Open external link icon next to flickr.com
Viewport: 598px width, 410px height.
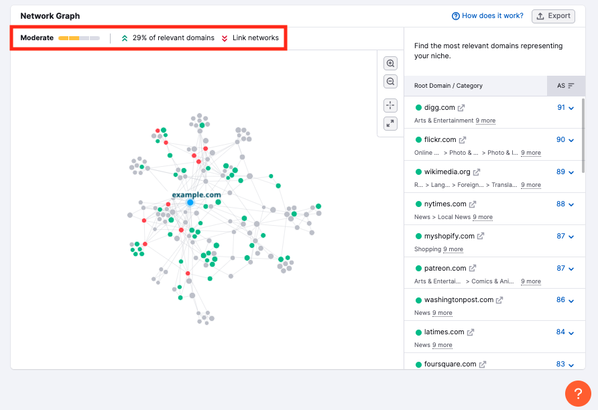[x=463, y=140]
